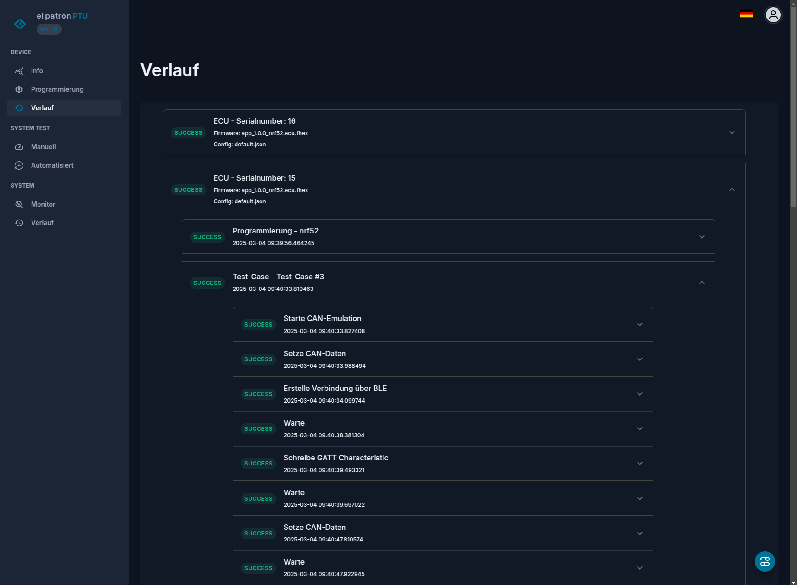Image resolution: width=797 pixels, height=585 pixels.
Task: Collapse Test-Case #3 section chevron
Action: (701, 283)
